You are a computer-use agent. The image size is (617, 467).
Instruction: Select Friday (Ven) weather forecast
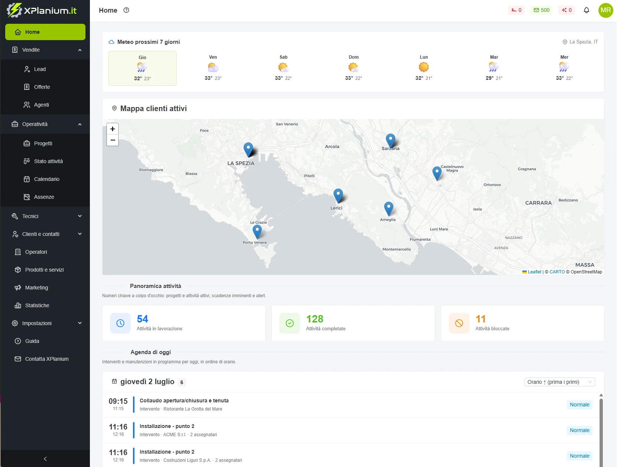click(x=213, y=68)
